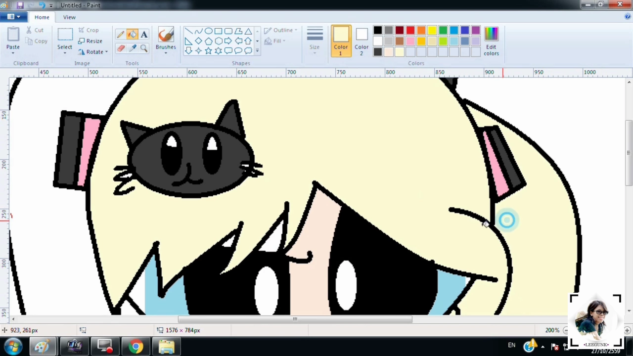Click the vertical scrollbar thumb
The width and height of the screenshot is (633, 356).
[x=629, y=153]
